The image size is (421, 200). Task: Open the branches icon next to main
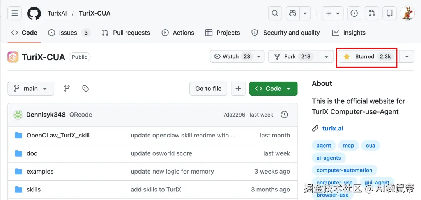67,89
